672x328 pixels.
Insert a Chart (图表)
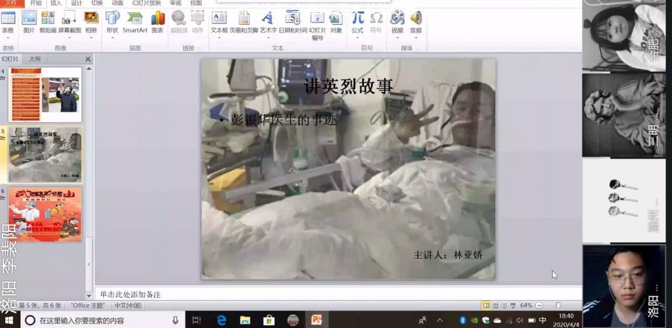[x=157, y=22]
